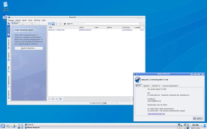Click Close button in About Amarok dialog
This screenshot has width=207, height=129.
198,119
